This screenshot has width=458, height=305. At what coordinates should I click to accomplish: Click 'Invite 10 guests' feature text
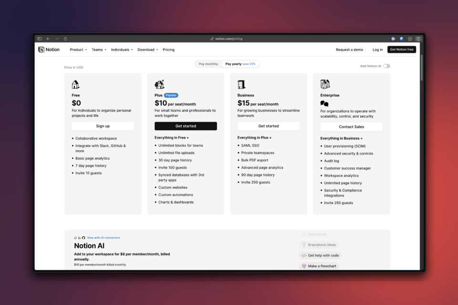pyautogui.click(x=89, y=173)
